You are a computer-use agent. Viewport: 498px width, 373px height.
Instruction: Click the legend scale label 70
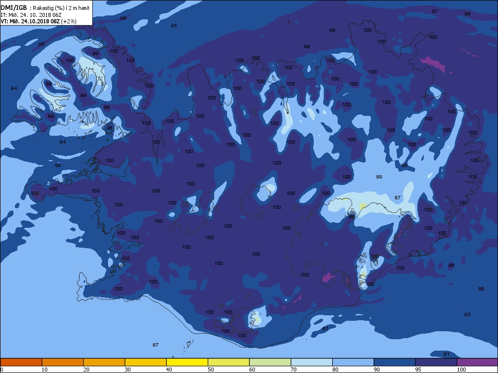coord(293,370)
